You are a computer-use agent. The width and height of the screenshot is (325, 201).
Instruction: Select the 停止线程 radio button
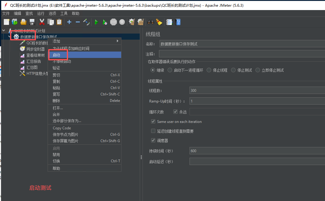click(209, 70)
